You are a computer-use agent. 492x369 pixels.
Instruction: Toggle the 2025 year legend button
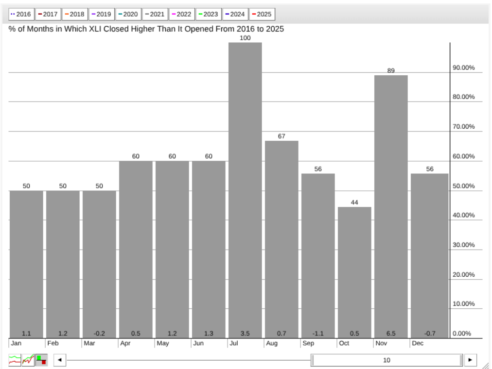point(262,14)
